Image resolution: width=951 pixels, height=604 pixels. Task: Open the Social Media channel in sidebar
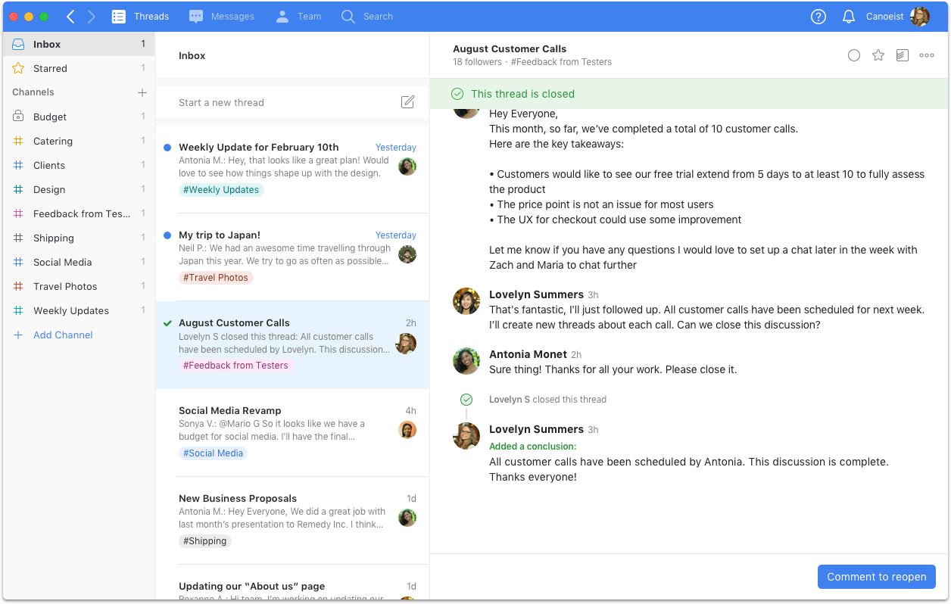(x=79, y=262)
